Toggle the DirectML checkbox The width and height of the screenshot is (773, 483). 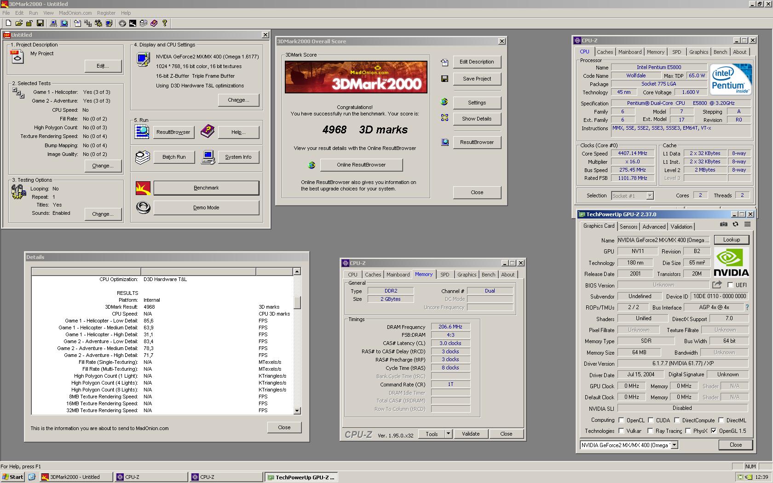(721, 420)
